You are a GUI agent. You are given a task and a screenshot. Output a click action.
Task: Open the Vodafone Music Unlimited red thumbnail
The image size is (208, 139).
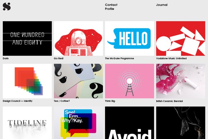[x=181, y=39]
